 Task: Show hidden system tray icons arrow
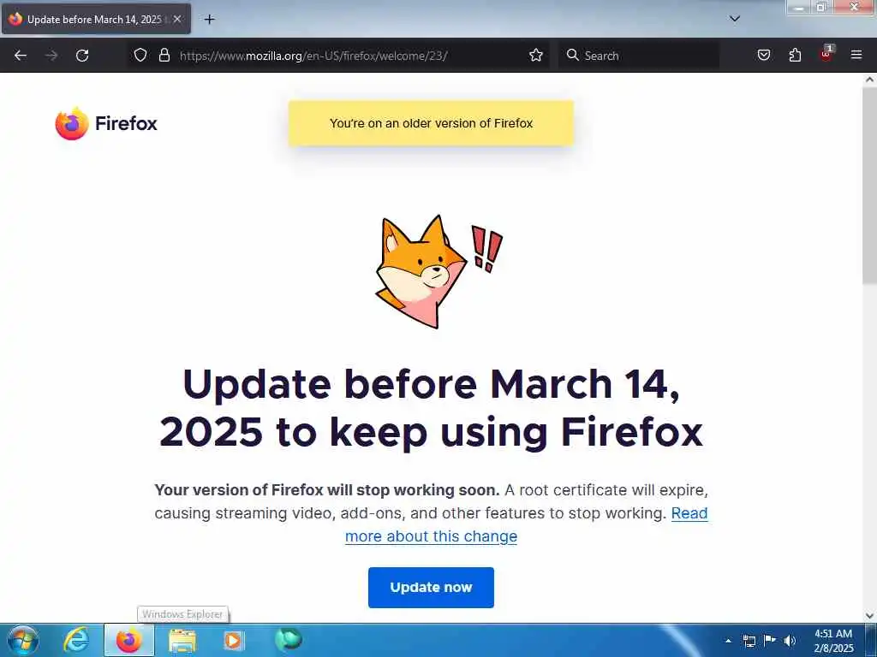[x=728, y=641]
